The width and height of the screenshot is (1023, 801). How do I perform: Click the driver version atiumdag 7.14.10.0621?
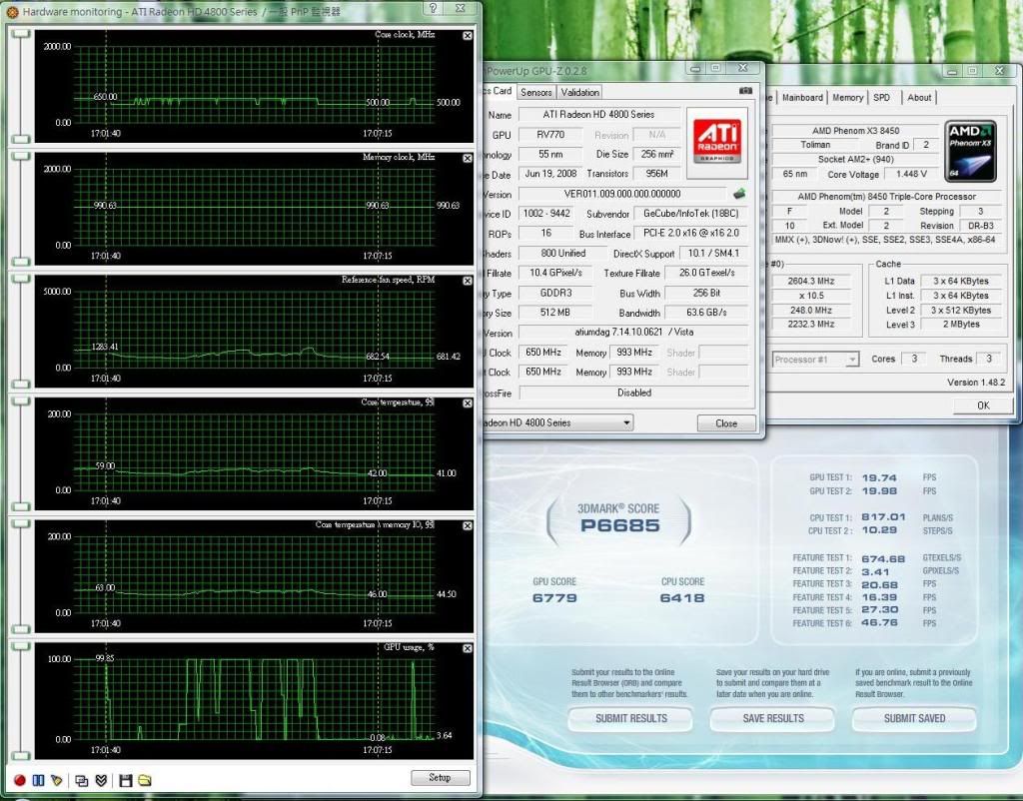pyautogui.click(x=632, y=332)
